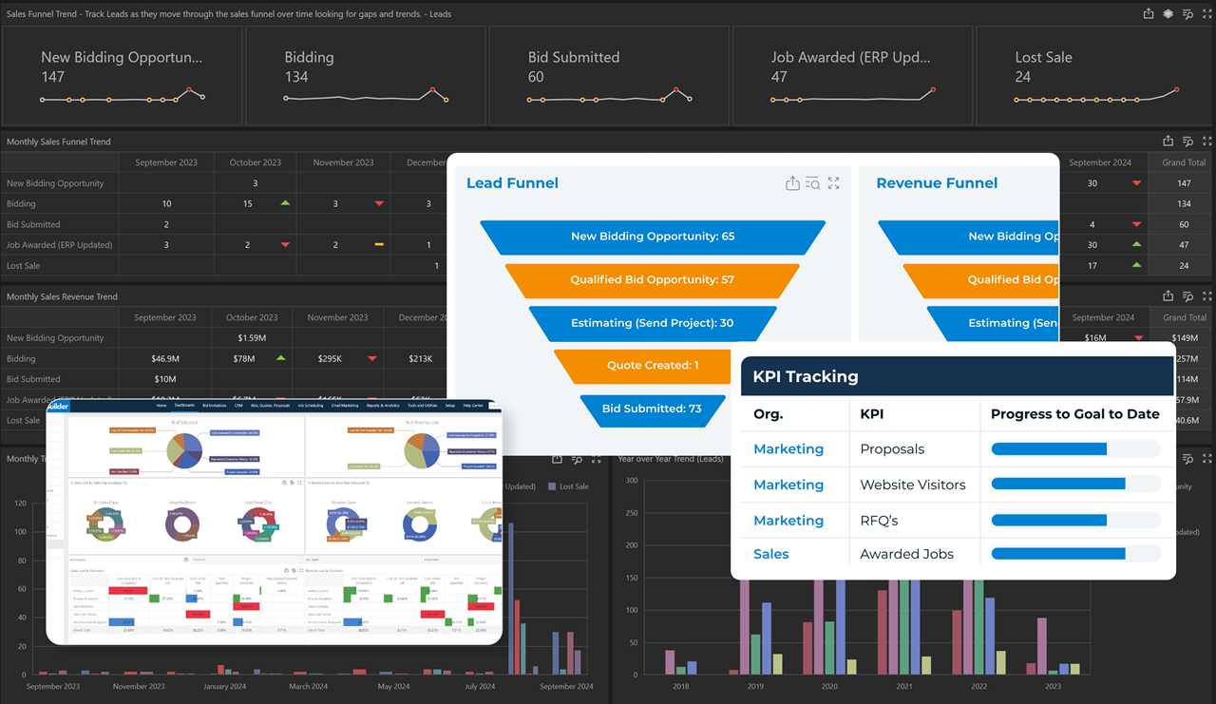Click the purple Lost Sale legend swatch

pyautogui.click(x=553, y=486)
